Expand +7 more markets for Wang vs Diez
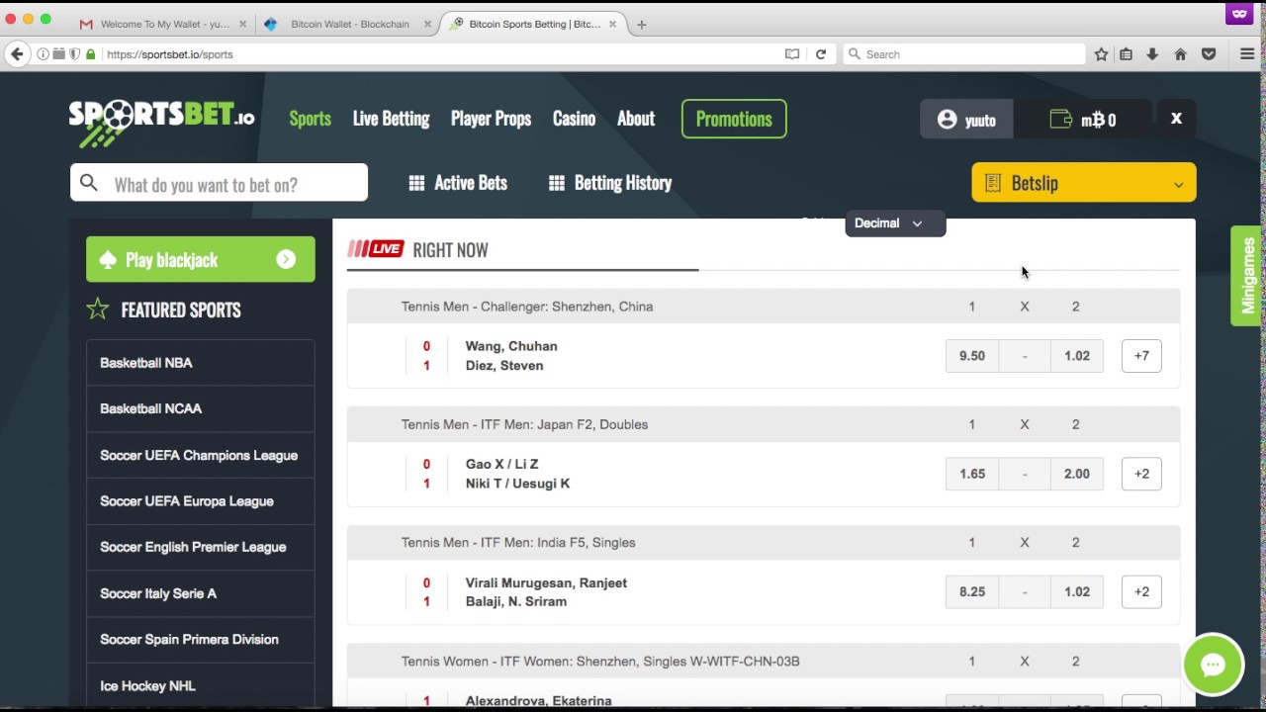Image resolution: width=1266 pixels, height=712 pixels. click(1141, 356)
